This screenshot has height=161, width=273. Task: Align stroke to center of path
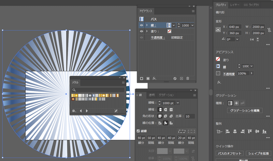click(160, 123)
